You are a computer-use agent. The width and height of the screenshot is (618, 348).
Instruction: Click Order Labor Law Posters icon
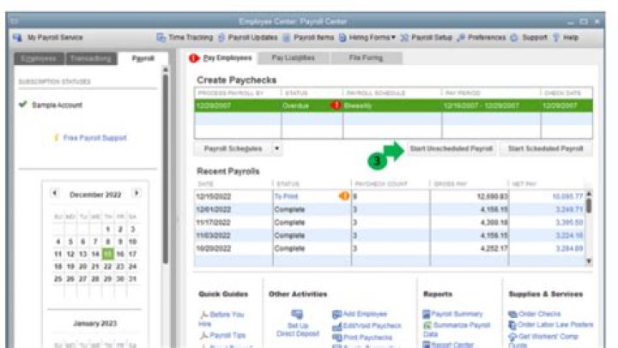(512, 325)
